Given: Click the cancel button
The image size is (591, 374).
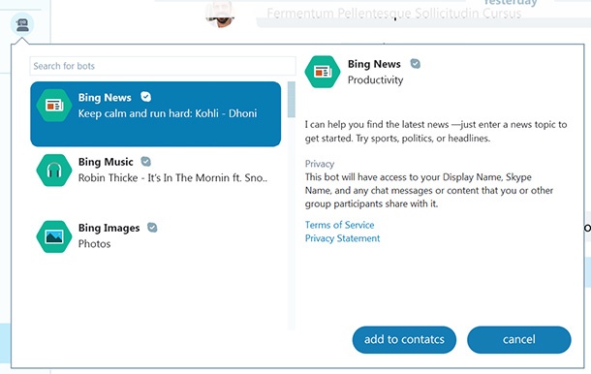Looking at the screenshot, I should coord(519,340).
